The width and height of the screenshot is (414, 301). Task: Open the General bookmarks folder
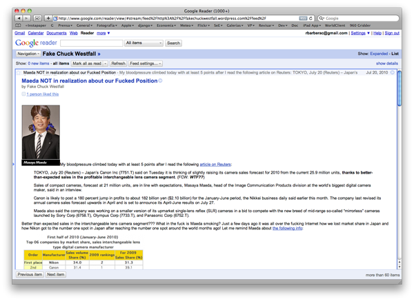84,25
